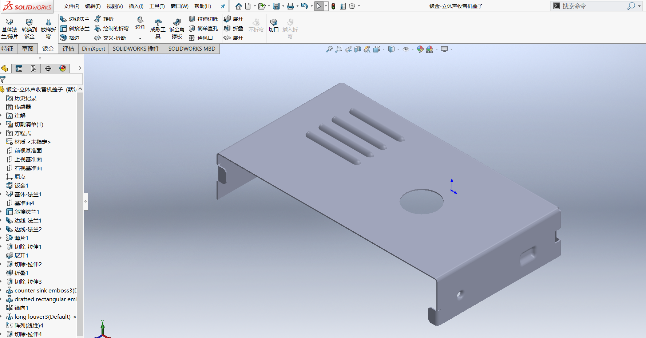Viewport: 646px width, 338px height.
Task: Toggle section view in the heads-up toolbar
Action: click(357, 49)
